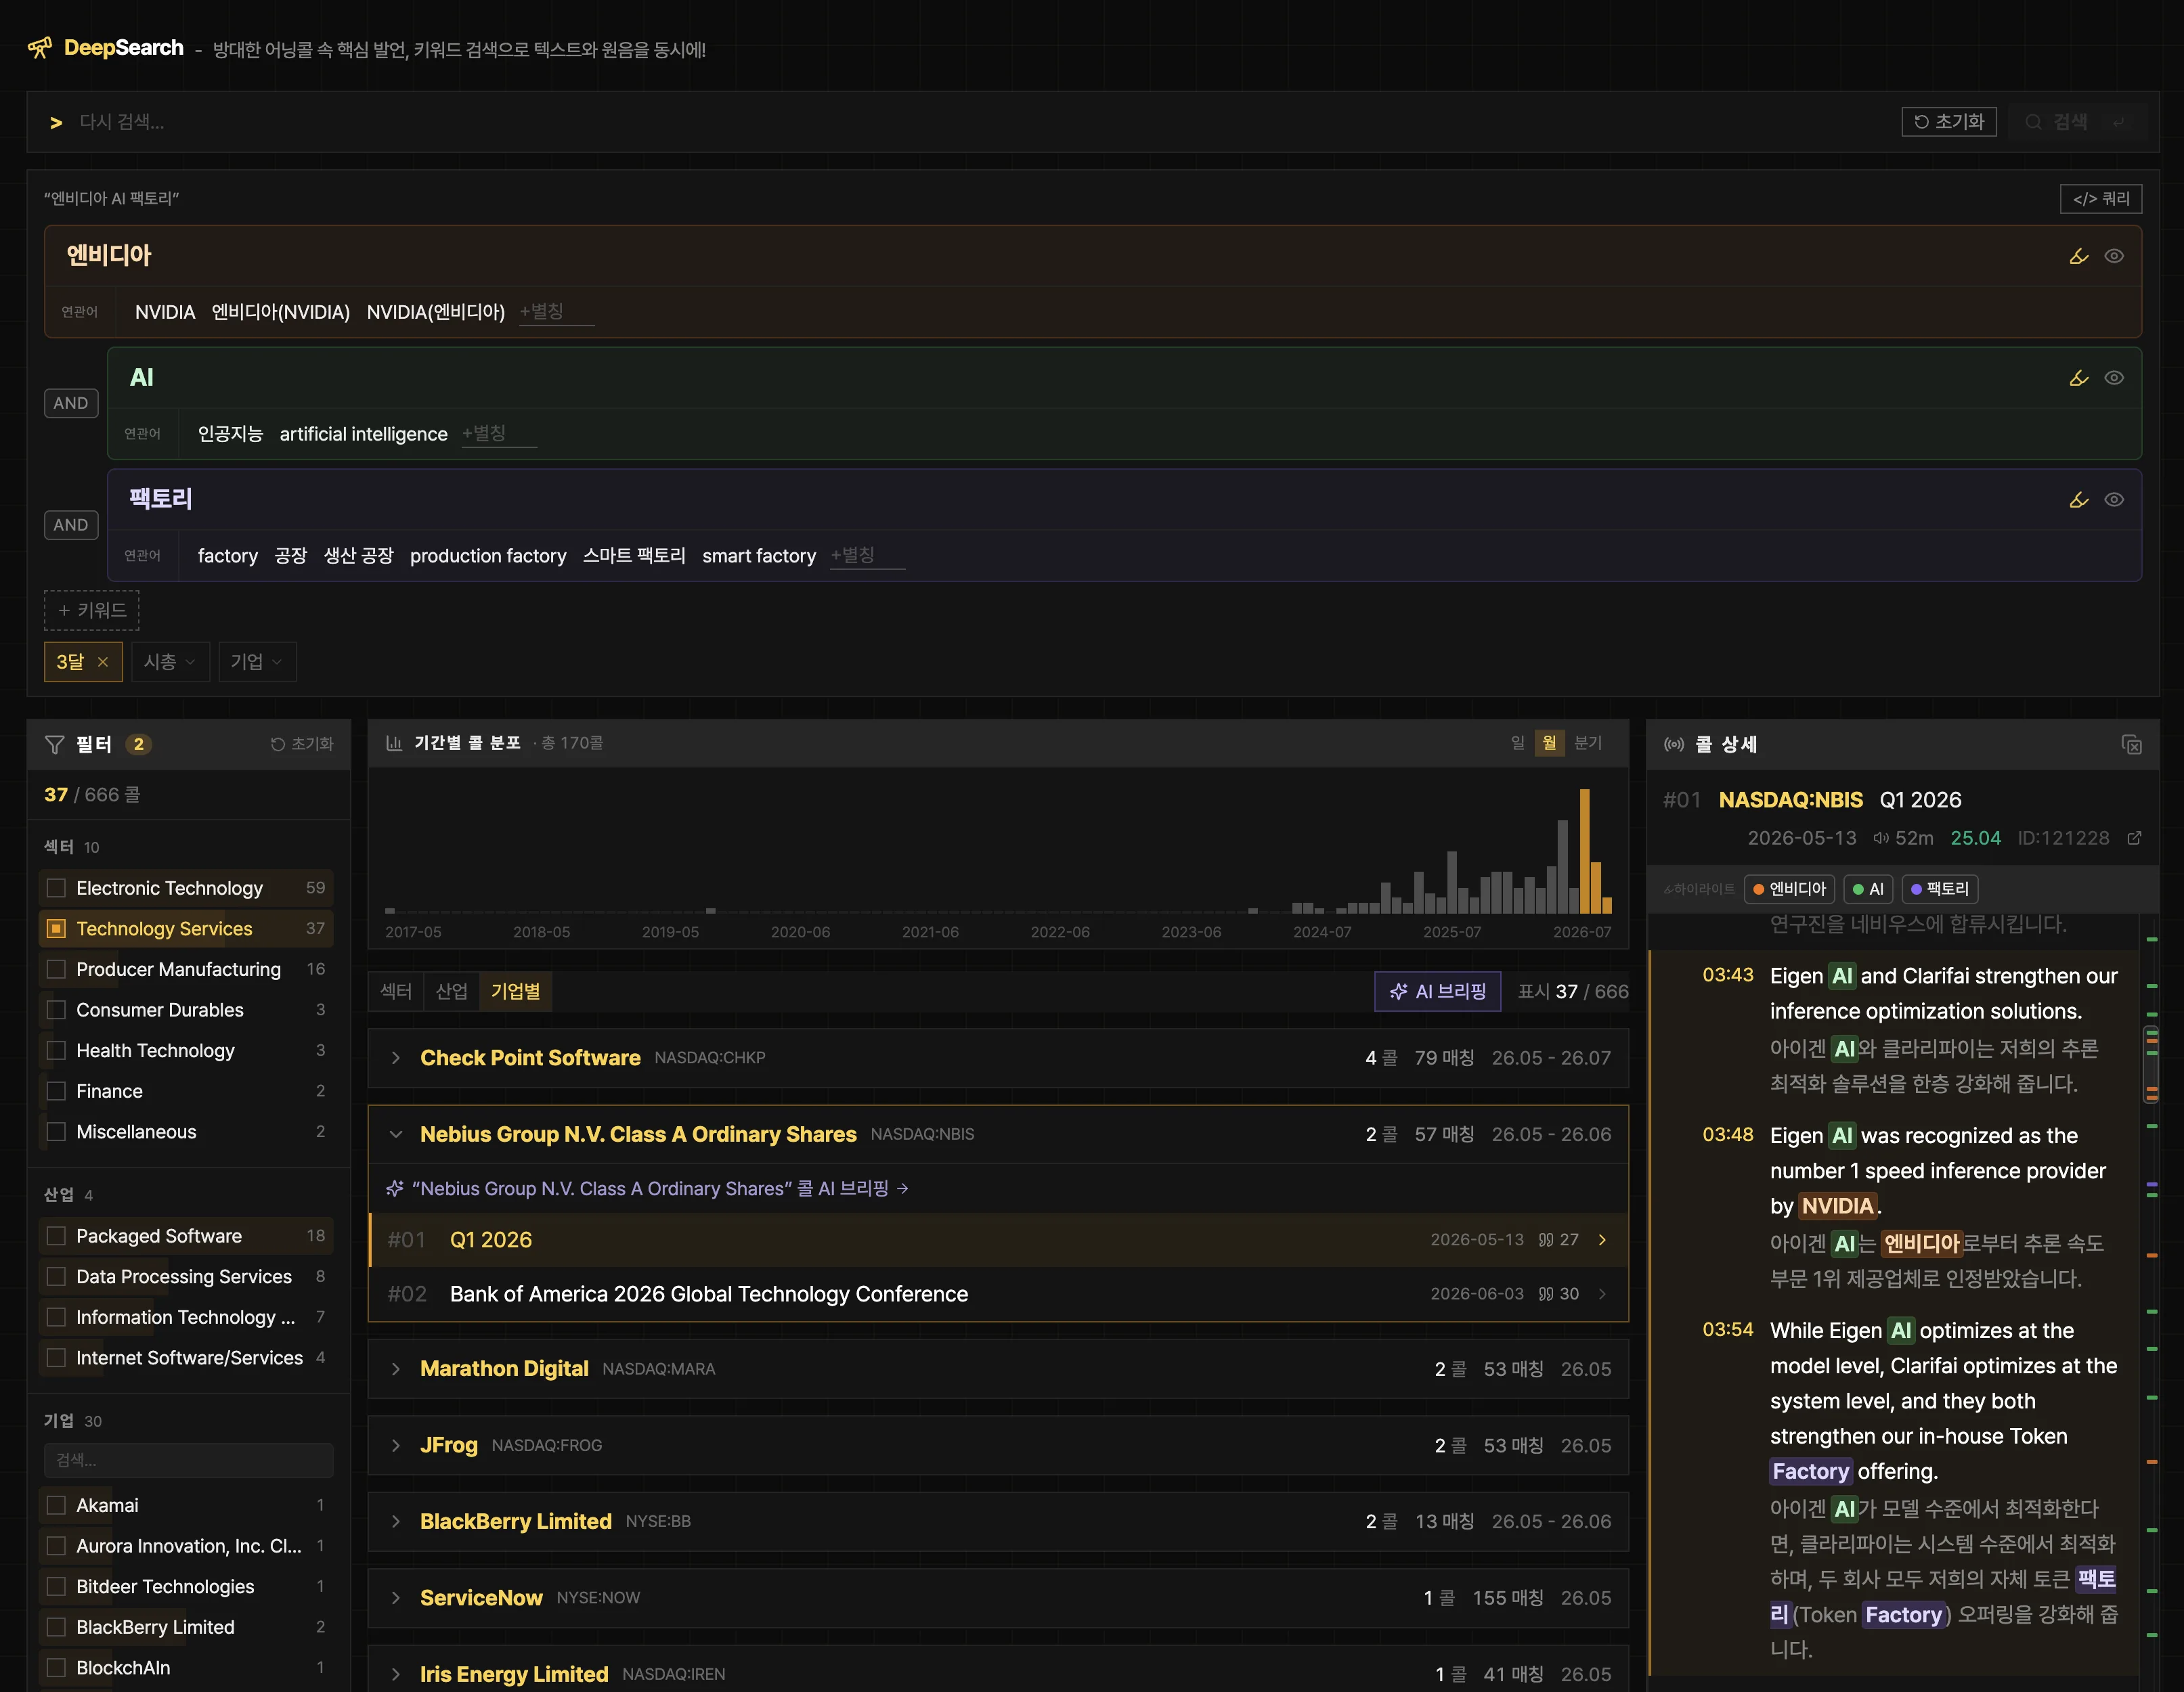Image resolution: width=2184 pixels, height=1692 pixels.
Task: Click the broadcast icon beside 콜 상세
Action: click(x=1673, y=744)
